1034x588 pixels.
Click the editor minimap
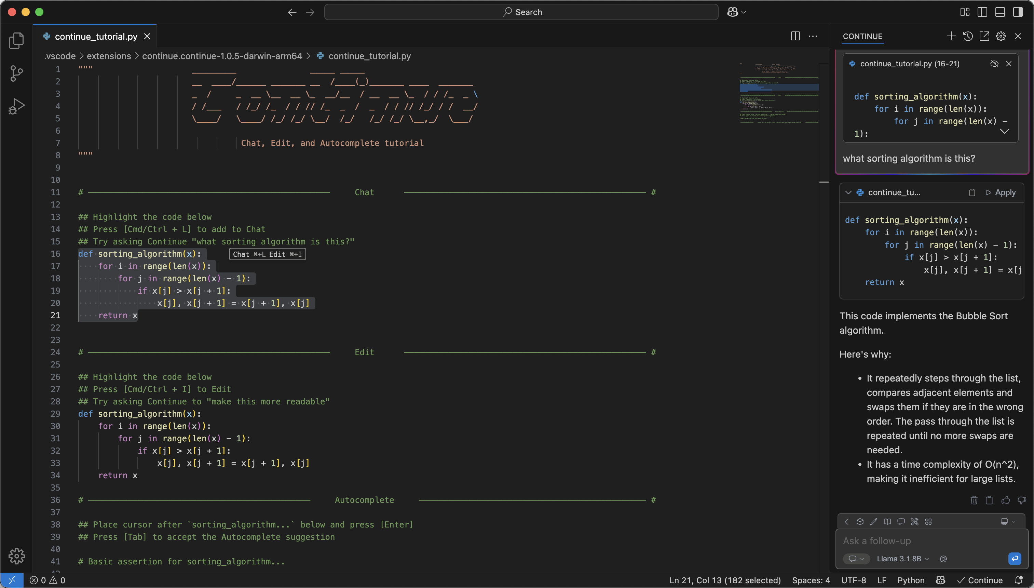[779, 93]
